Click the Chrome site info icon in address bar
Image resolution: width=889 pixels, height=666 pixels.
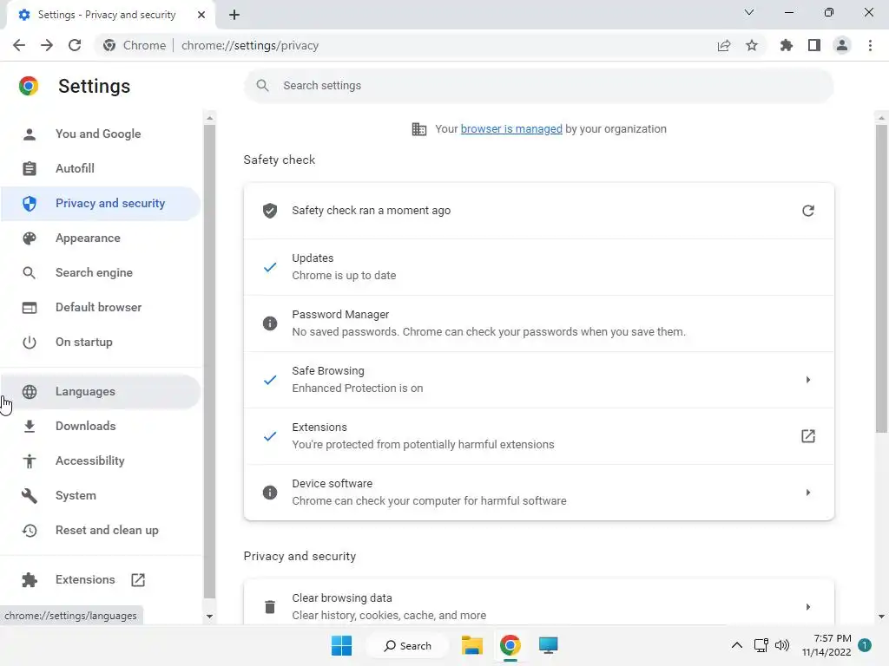(109, 45)
